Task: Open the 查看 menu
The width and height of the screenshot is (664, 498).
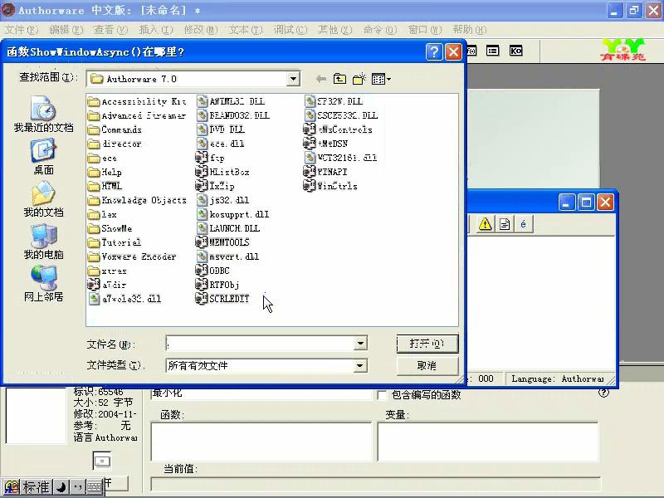Action: 110,30
